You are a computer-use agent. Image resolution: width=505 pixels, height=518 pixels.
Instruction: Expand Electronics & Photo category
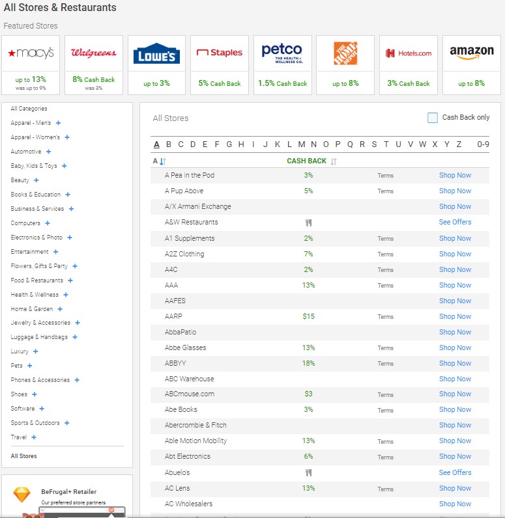point(70,238)
